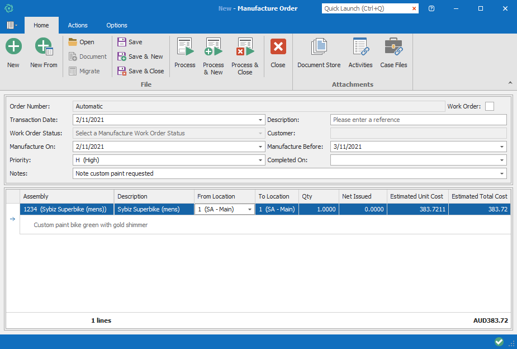This screenshot has height=349, width=517.
Task: Open the Document Store attachments
Action: click(x=319, y=53)
